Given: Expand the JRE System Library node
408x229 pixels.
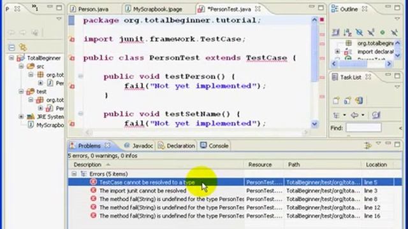Looking at the screenshot, I should tap(21, 116).
